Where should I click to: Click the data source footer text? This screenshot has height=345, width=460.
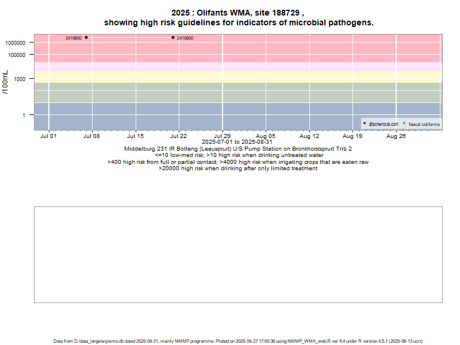point(238,341)
